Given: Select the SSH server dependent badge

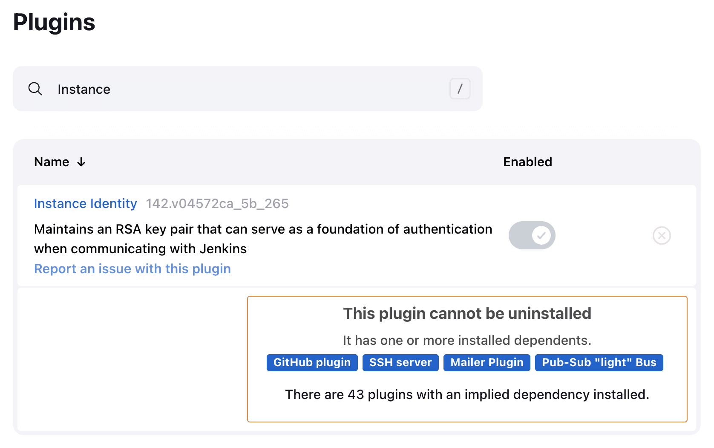Looking at the screenshot, I should [400, 362].
